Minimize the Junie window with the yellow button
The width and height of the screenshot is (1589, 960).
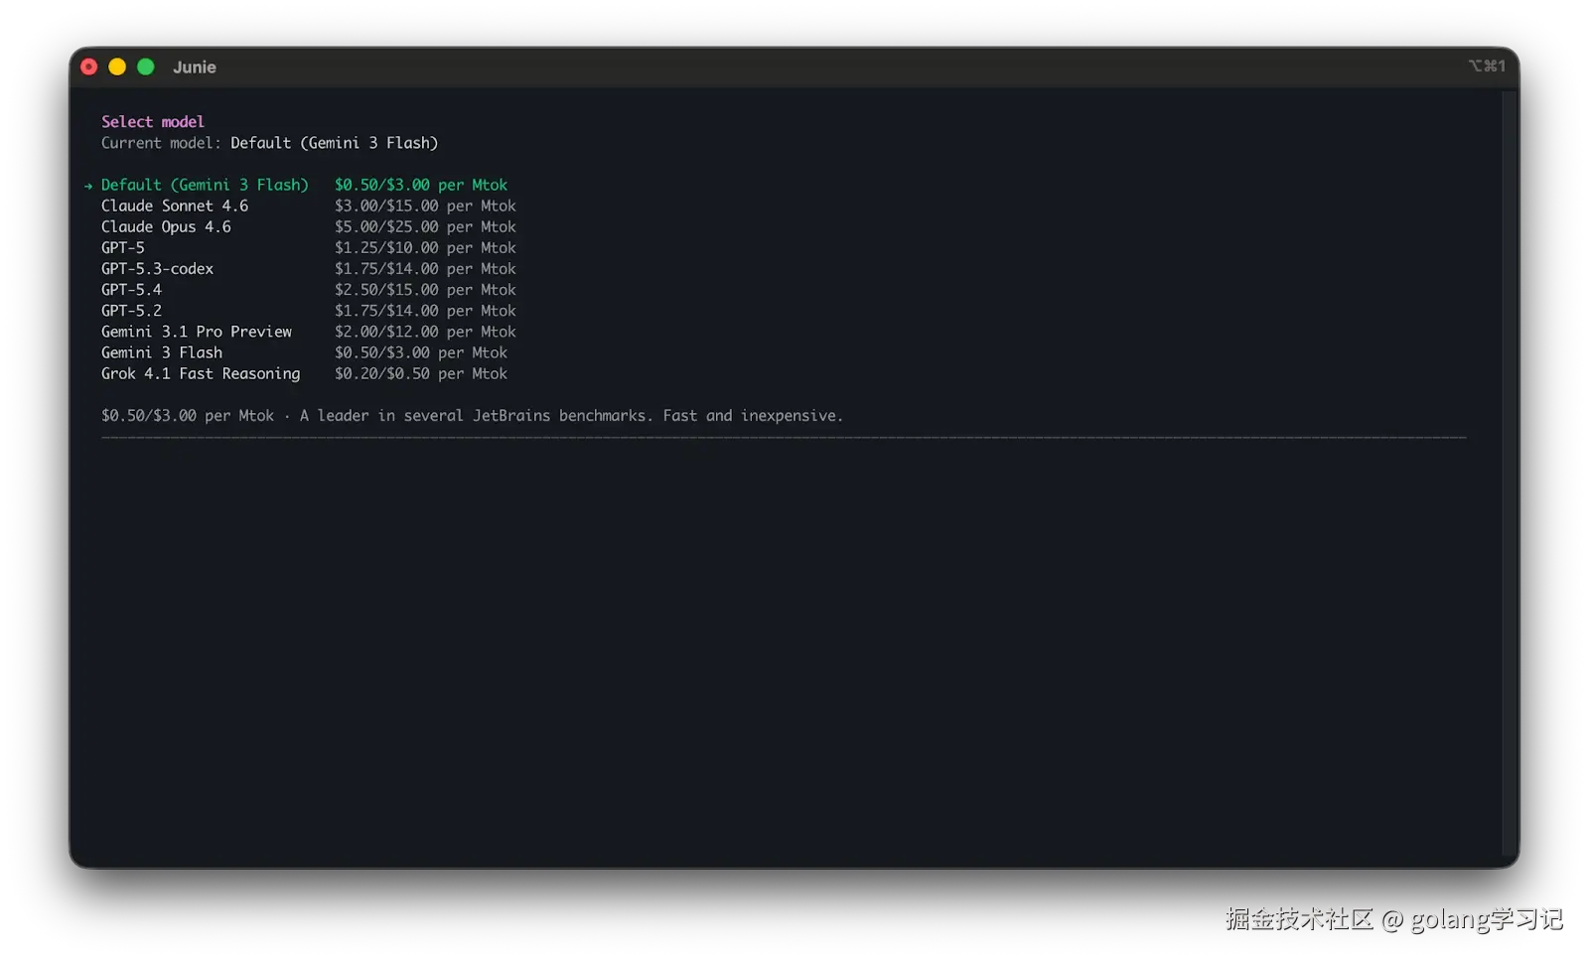(117, 67)
